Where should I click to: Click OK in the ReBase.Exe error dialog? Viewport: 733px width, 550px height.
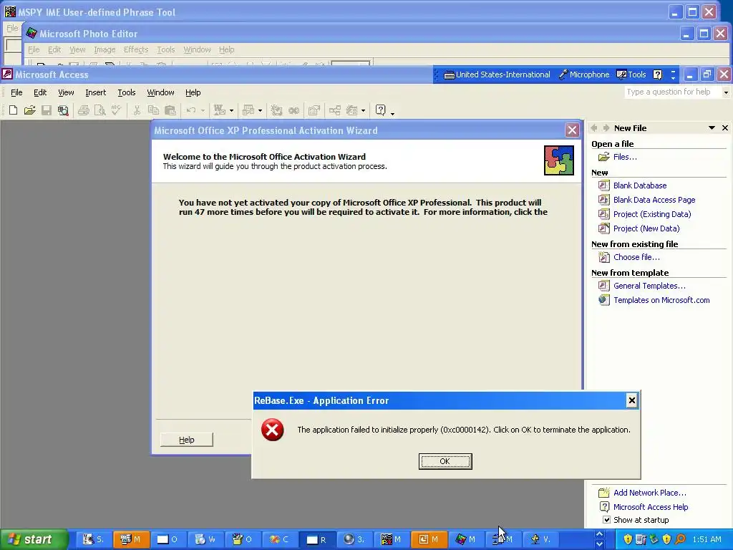click(445, 461)
